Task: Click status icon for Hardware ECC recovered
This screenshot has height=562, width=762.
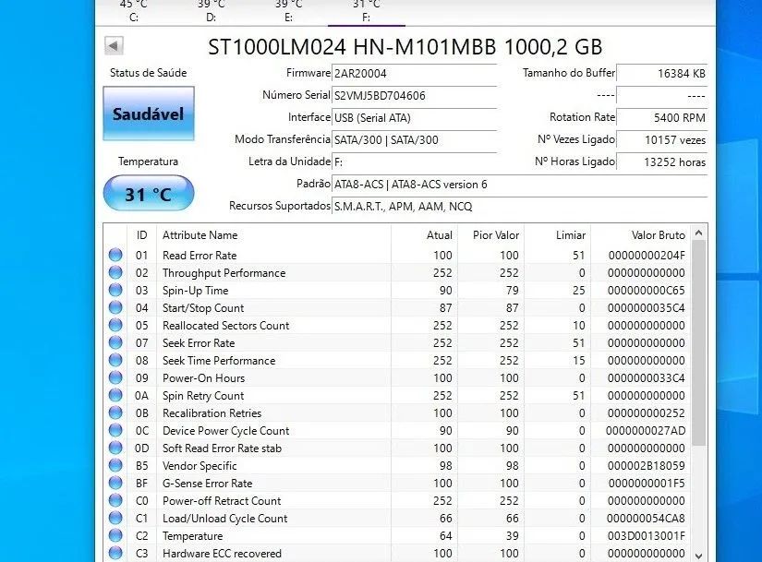Action: point(115,553)
